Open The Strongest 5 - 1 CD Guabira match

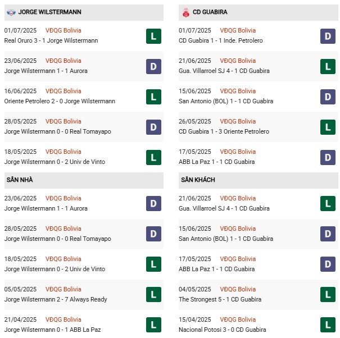pos(224,299)
